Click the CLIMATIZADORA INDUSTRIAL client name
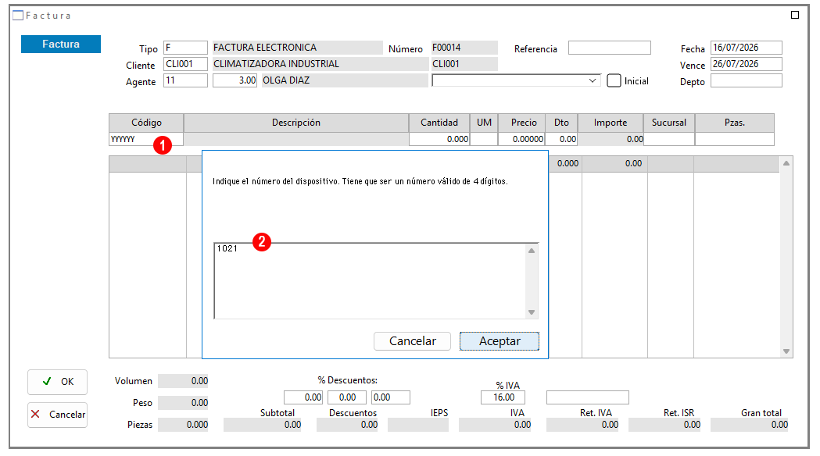This screenshot has width=820, height=456. (276, 64)
